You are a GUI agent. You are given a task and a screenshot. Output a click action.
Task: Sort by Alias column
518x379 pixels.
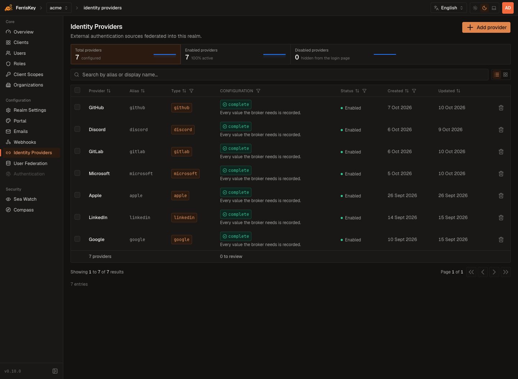tap(137, 91)
